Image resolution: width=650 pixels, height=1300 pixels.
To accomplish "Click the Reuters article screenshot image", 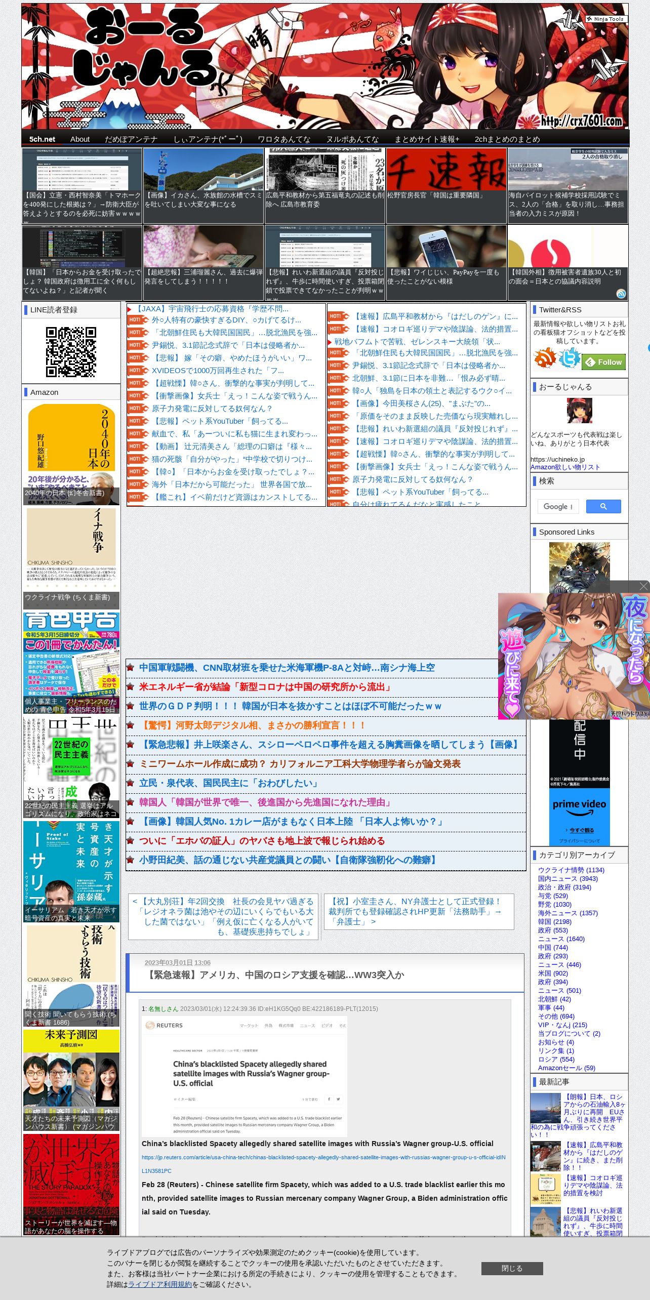I will 244,1077.
